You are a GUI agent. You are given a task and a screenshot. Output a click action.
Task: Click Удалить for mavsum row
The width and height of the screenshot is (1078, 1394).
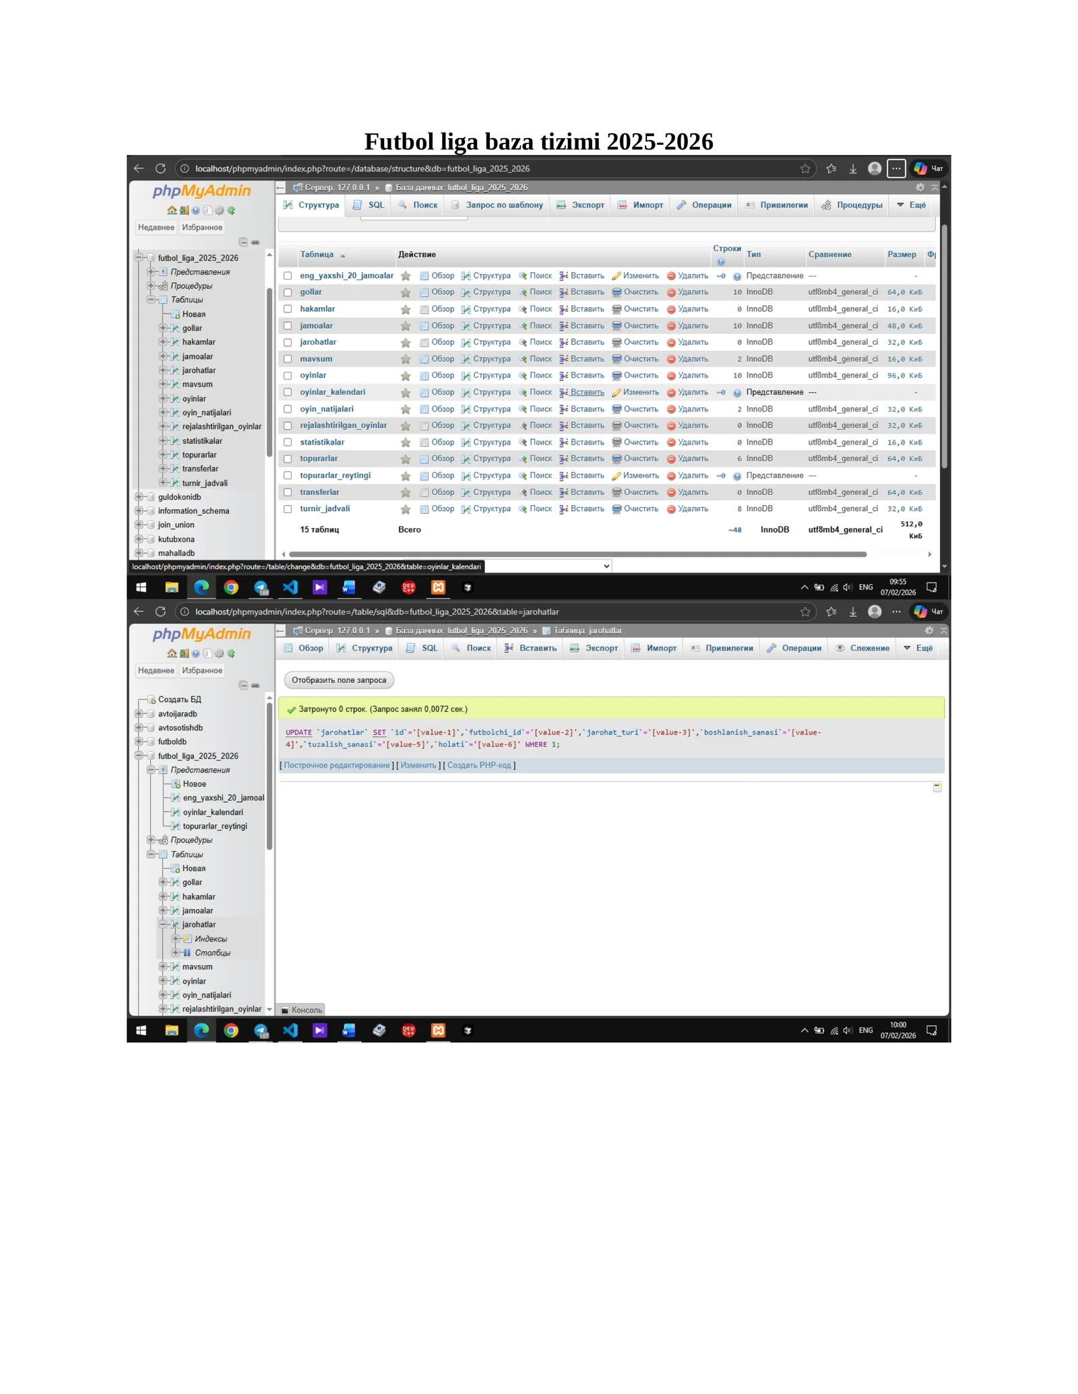point(687,359)
